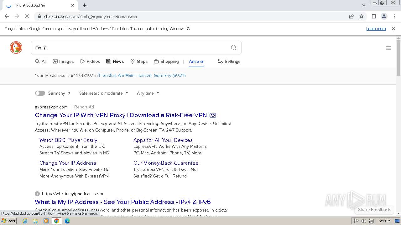Open media player from taskbar
The image size is (401, 225).
[x=46, y=221]
